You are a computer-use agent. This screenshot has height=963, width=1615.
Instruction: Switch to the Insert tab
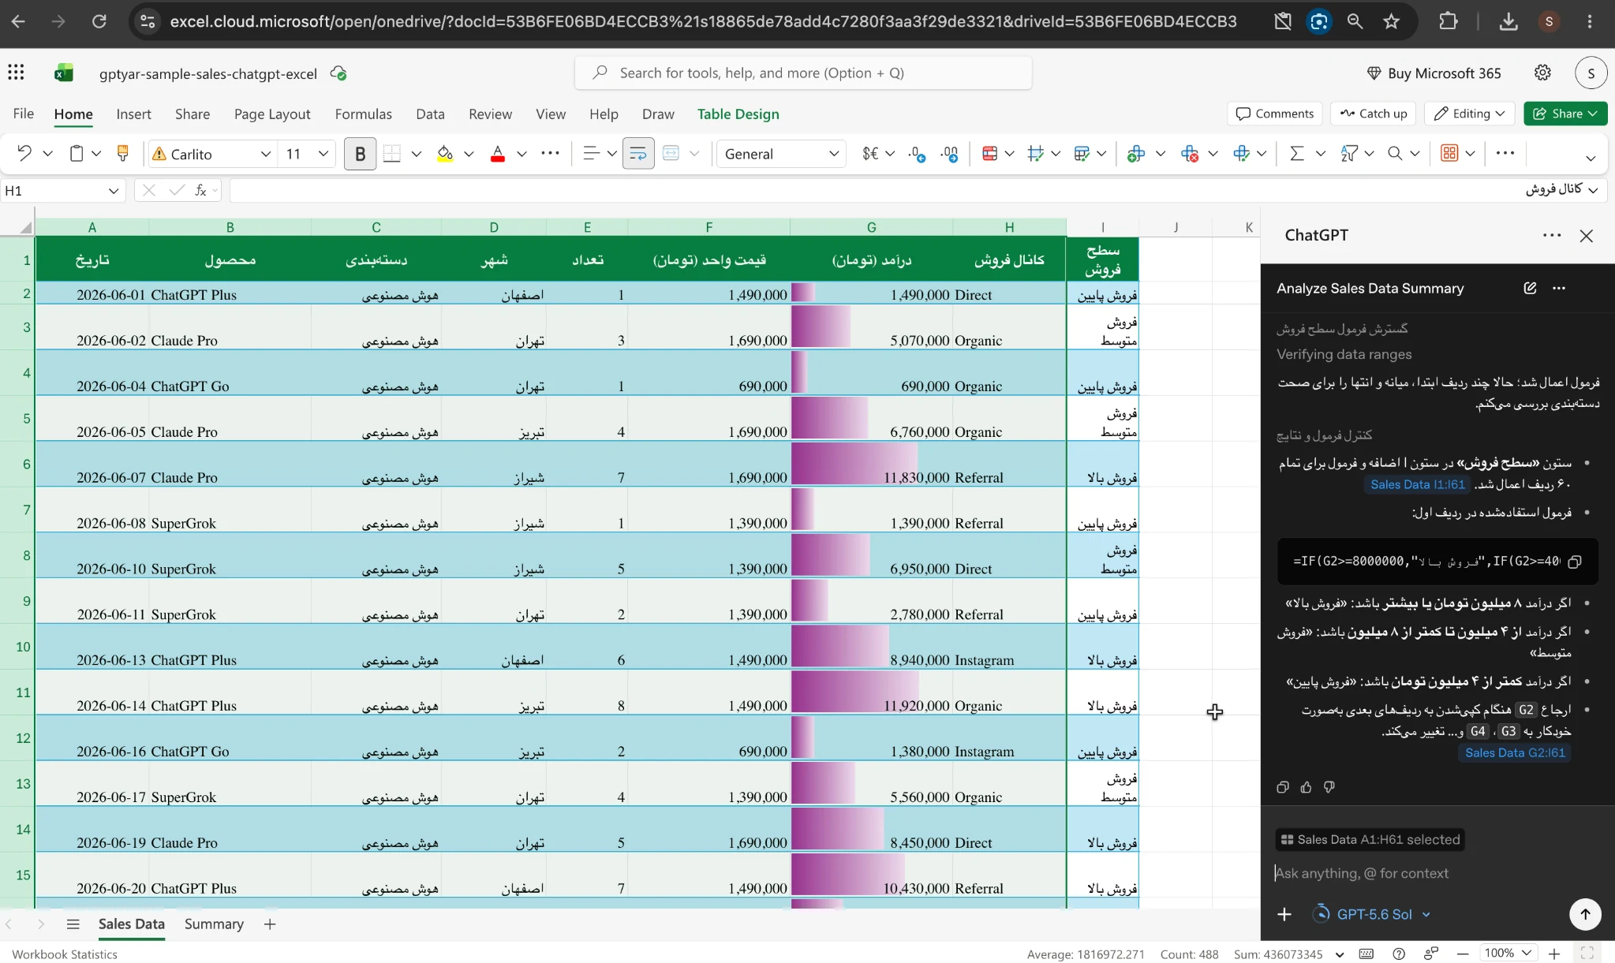tap(133, 114)
